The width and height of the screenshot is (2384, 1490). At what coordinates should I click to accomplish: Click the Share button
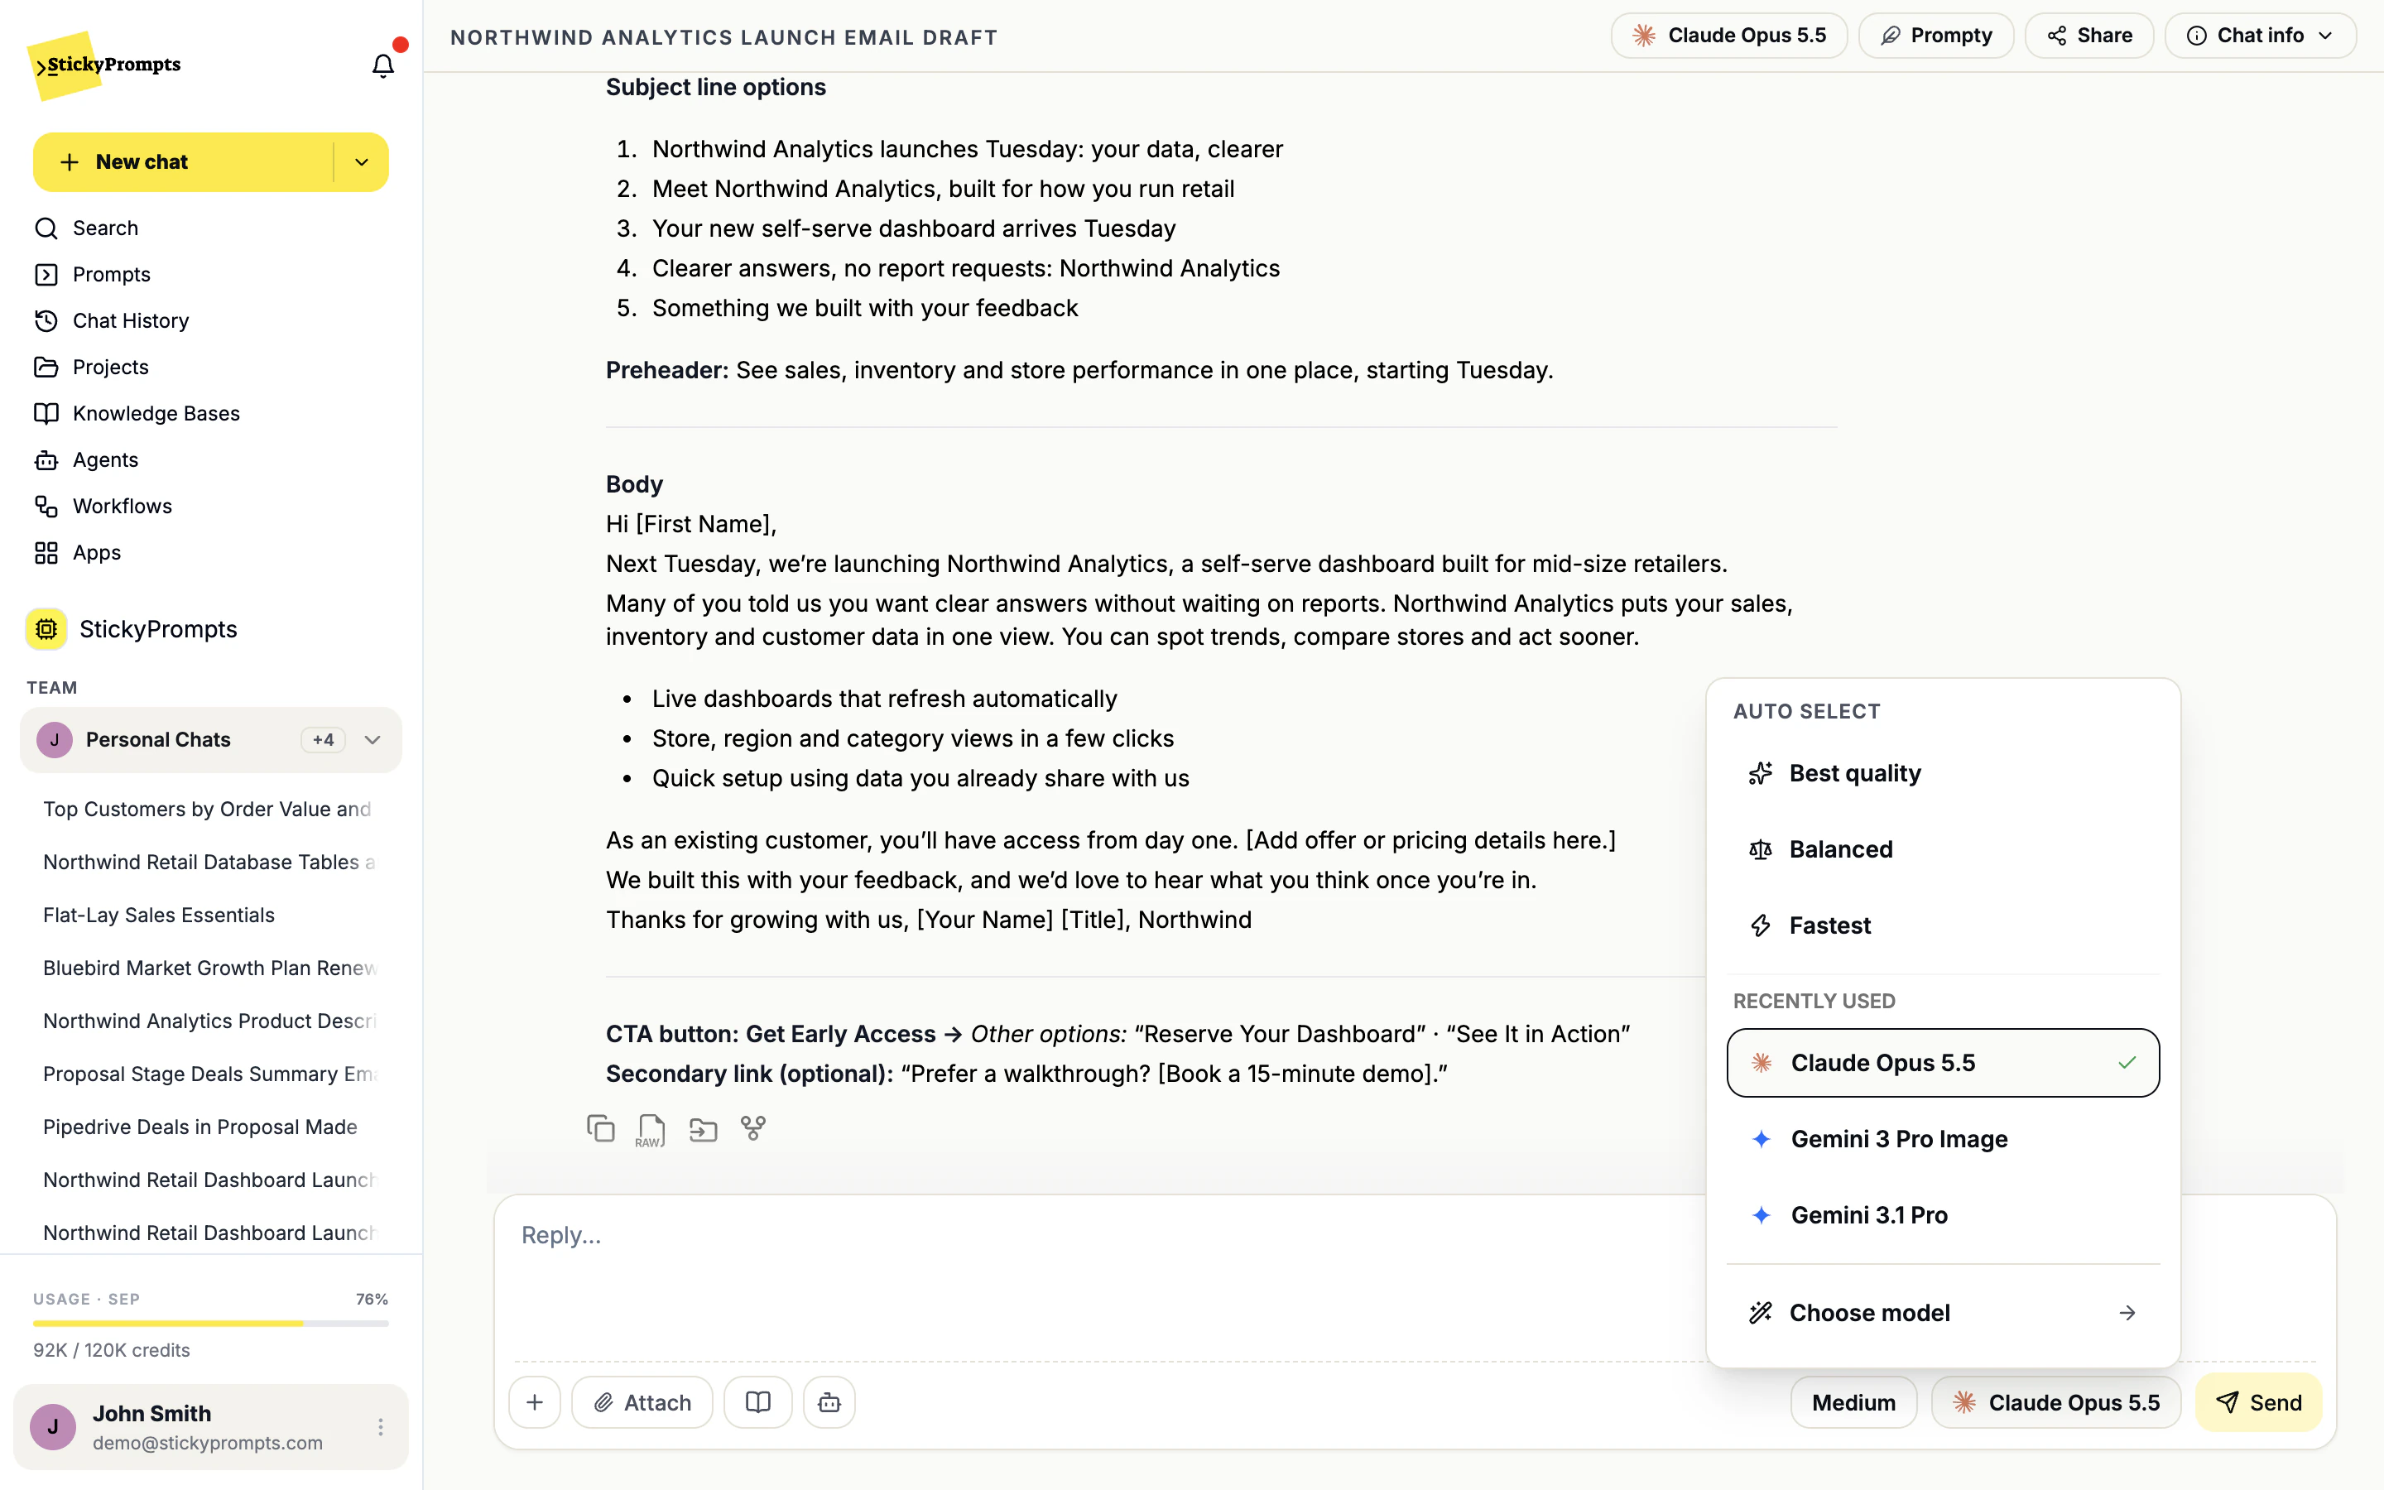click(x=2088, y=36)
